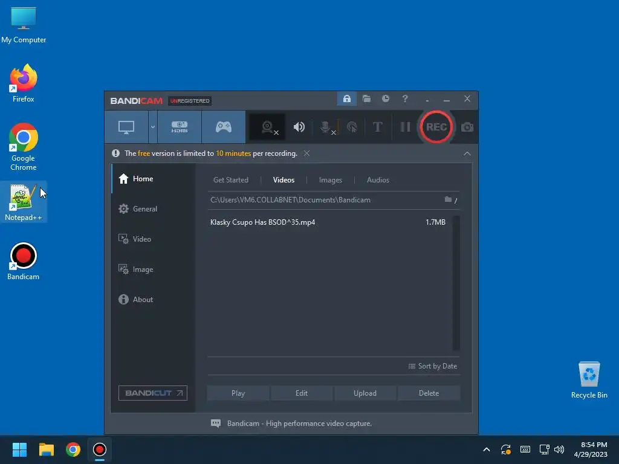This screenshot has width=619, height=464.
Task: Select Bandicam desktop shortcut
Action: (x=24, y=261)
